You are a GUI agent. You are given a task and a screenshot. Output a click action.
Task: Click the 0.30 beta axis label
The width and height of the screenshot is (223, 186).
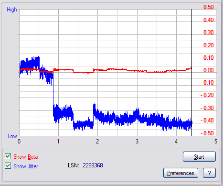click(208, 33)
